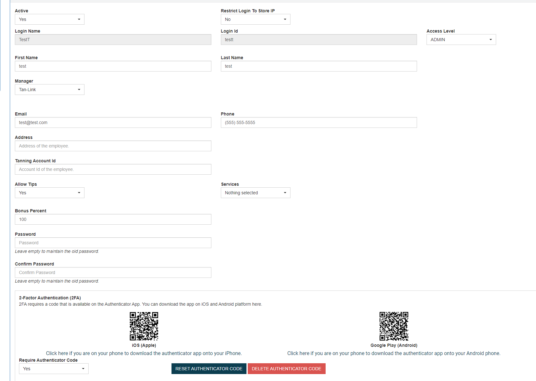The image size is (536, 381).
Task: Click the Delete Authenticator Code button
Action: pos(287,369)
